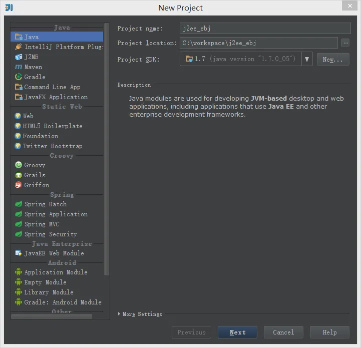Click the Next button
The height and width of the screenshot is (348, 361).
tap(237, 332)
